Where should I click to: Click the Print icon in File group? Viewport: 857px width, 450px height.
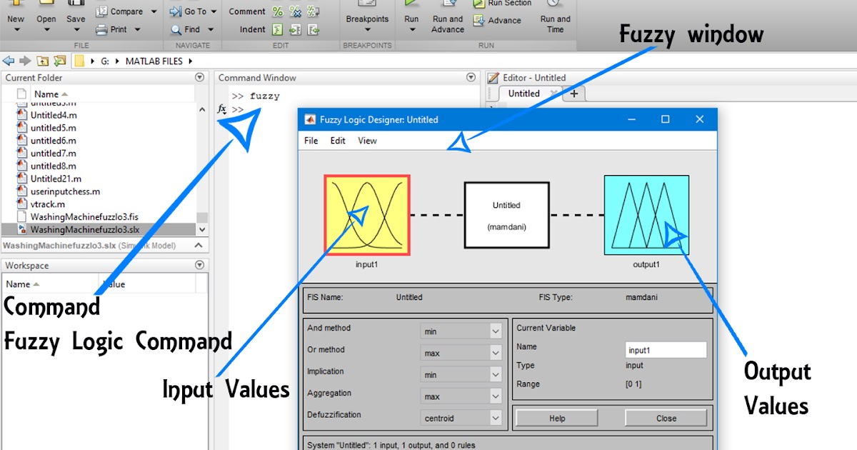[101, 29]
